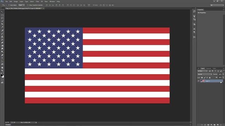This screenshot has width=225, height=126.
Task: Select the Magic Wand tool
Action: (2, 21)
